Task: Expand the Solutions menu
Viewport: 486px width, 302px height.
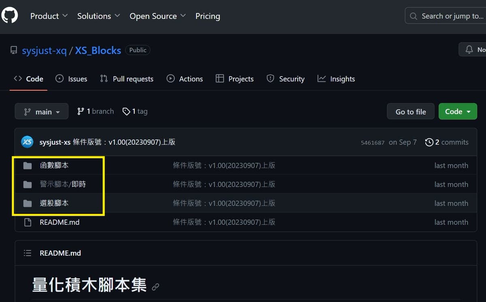Action: (98, 16)
